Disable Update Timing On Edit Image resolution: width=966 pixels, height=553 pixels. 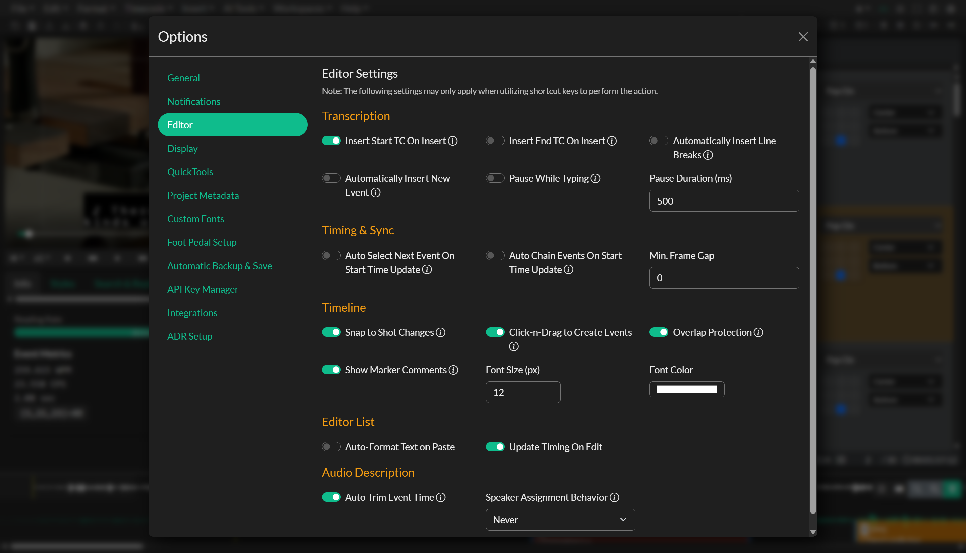pyautogui.click(x=495, y=447)
